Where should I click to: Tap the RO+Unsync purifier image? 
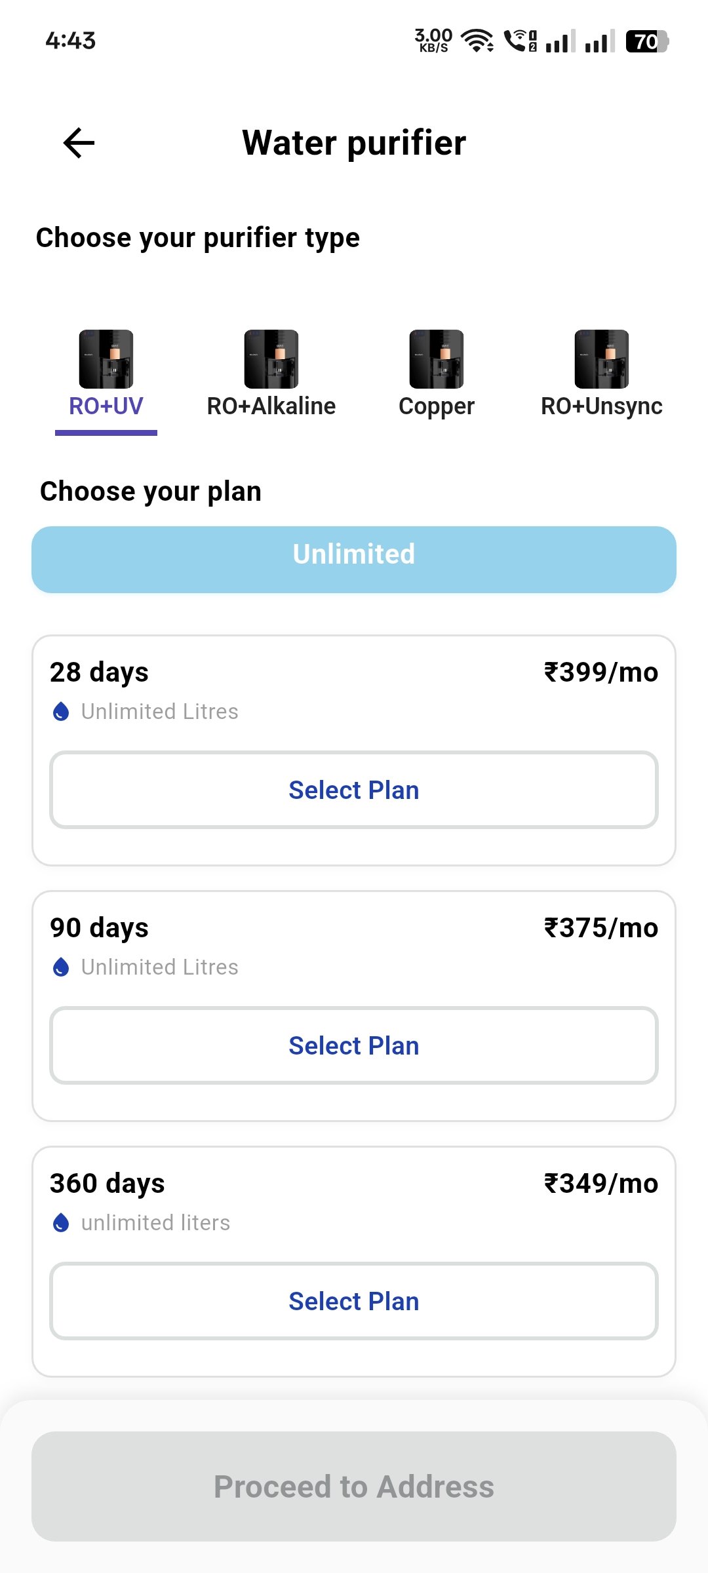point(602,359)
